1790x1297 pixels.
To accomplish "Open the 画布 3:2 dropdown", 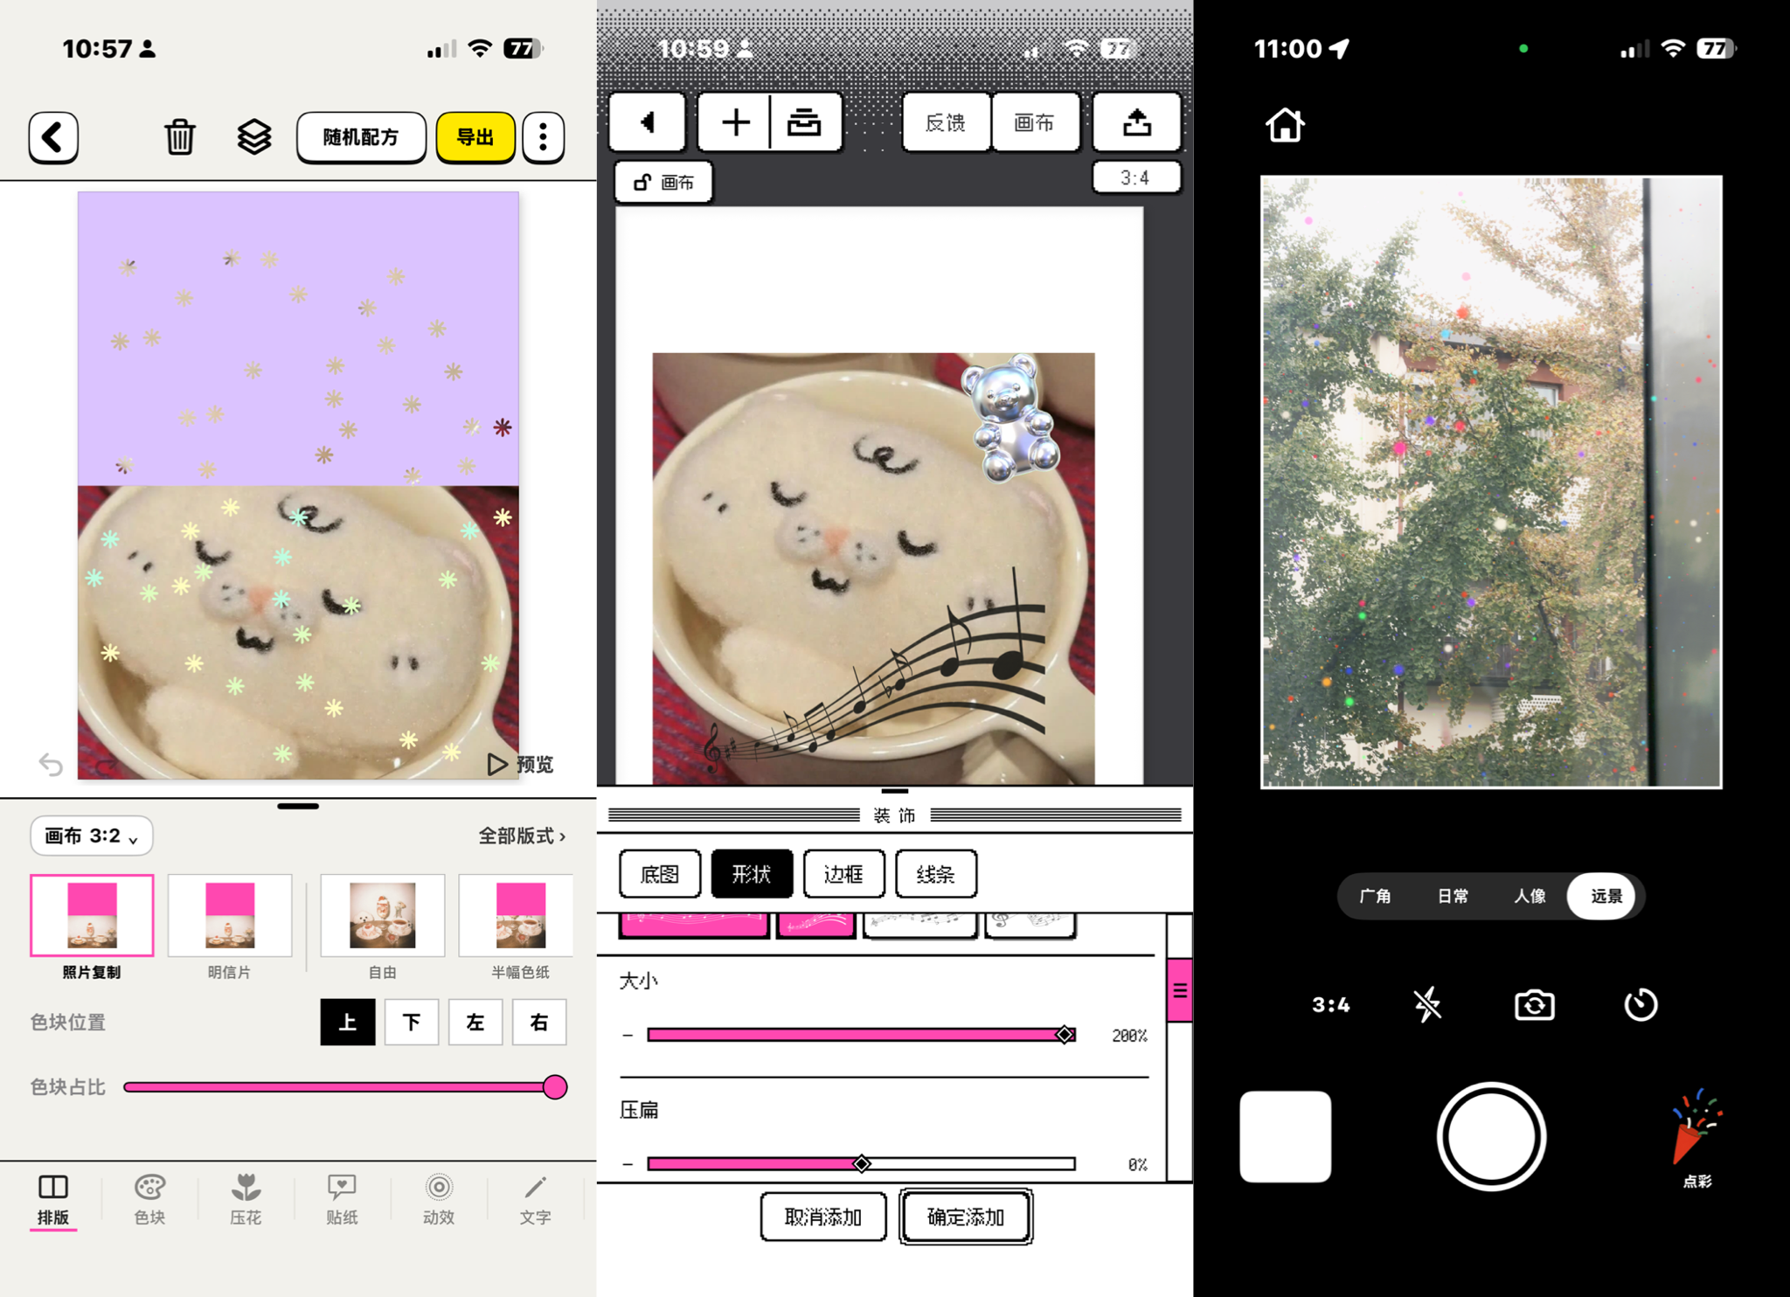I will 92,836.
